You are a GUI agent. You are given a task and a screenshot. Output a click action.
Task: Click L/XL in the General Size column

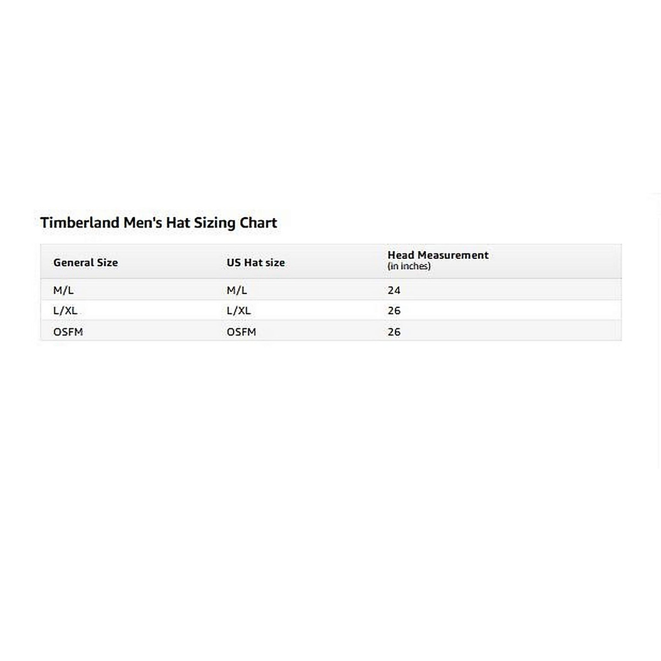click(65, 311)
